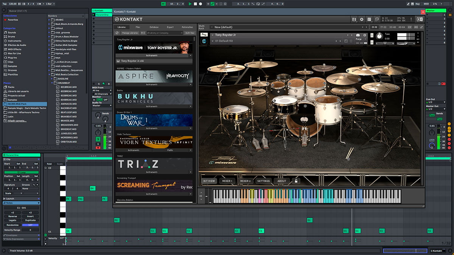Open the Audio To Master dropdown

pyautogui.click(x=102, y=105)
